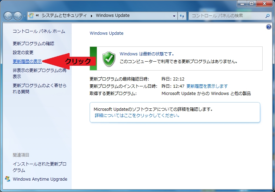Maximize the Windows Update window

point(252,3)
